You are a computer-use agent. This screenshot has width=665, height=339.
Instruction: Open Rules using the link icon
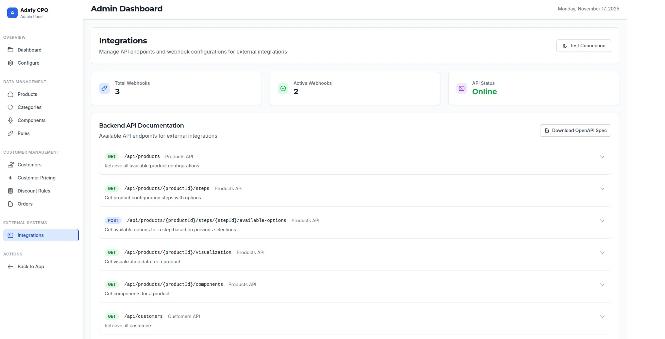[x=10, y=133]
